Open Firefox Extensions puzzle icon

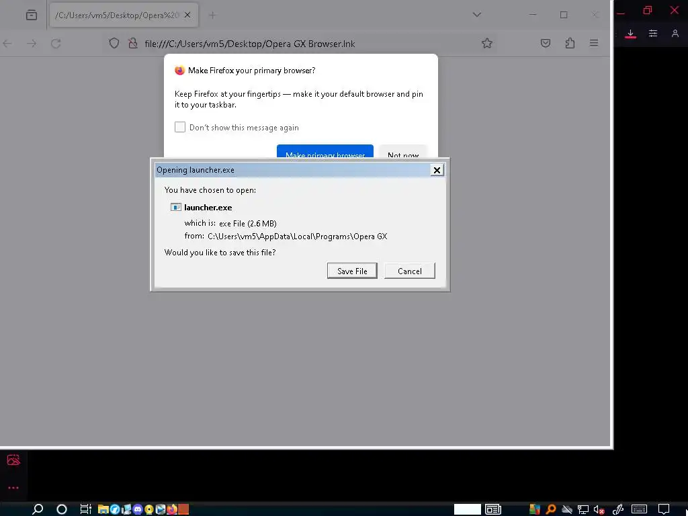[x=570, y=43]
